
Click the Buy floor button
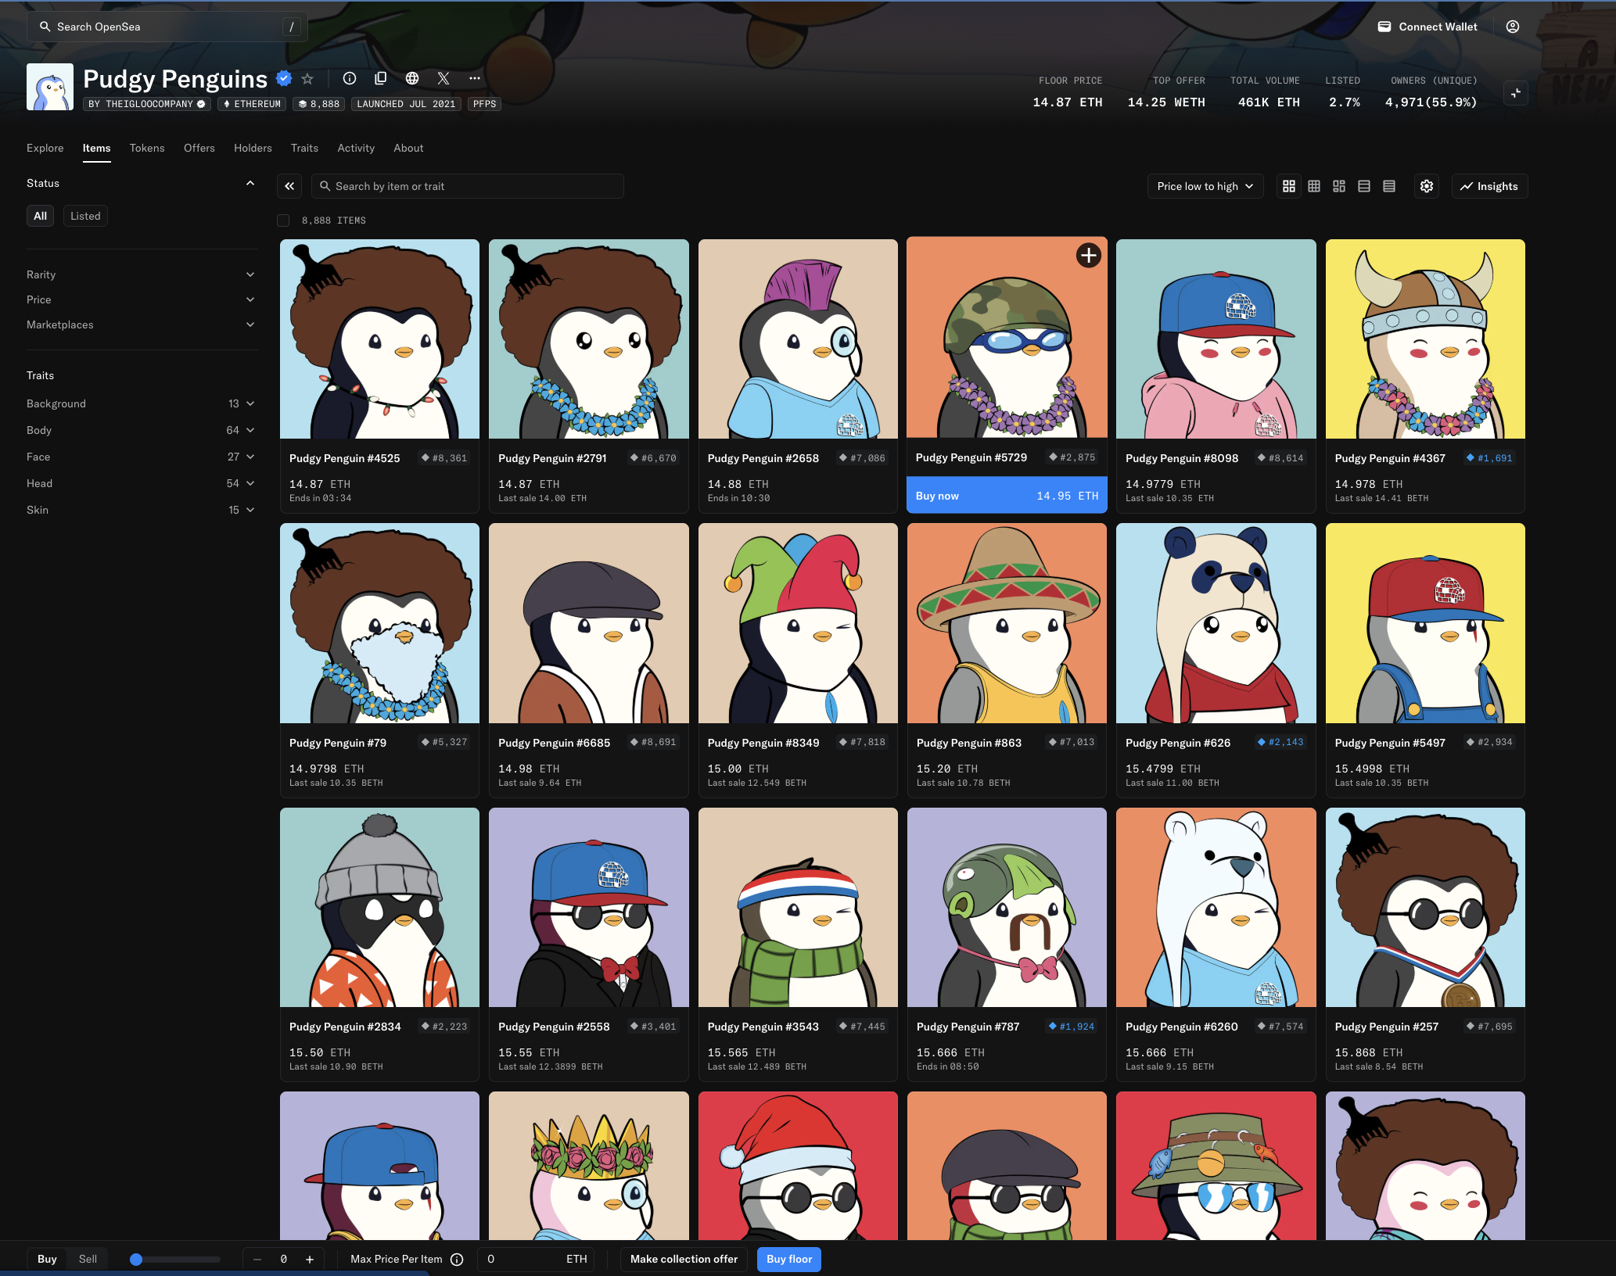coord(788,1259)
